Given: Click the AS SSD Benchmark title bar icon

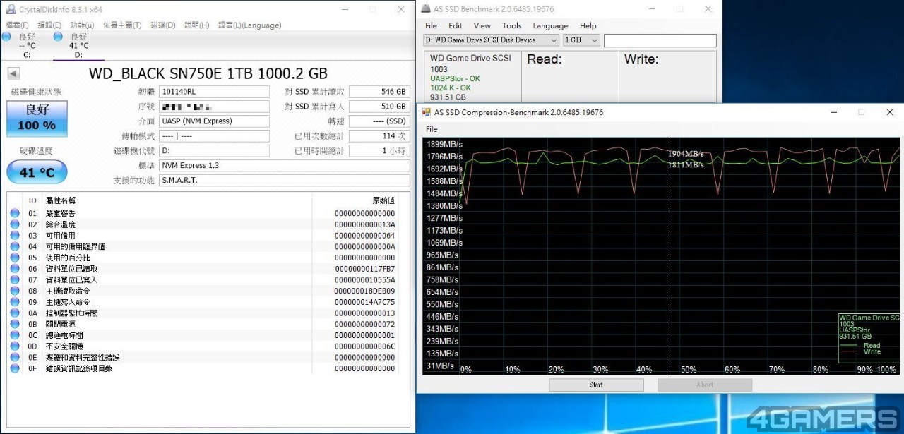Looking at the screenshot, I should tap(427, 9).
